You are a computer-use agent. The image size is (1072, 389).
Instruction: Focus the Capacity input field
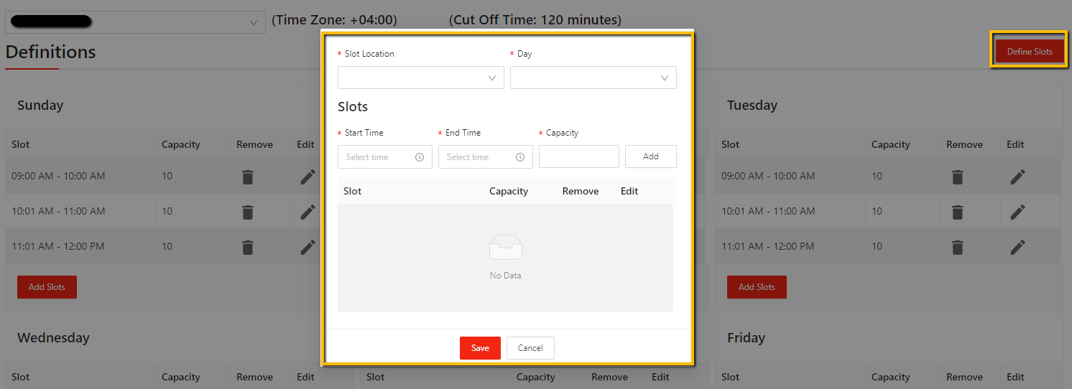click(x=578, y=156)
